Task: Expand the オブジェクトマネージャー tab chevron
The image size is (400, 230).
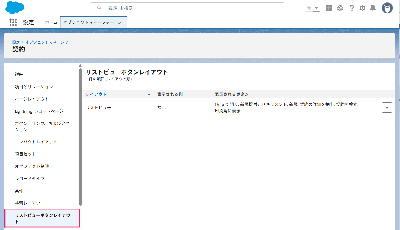Action: click(x=119, y=23)
